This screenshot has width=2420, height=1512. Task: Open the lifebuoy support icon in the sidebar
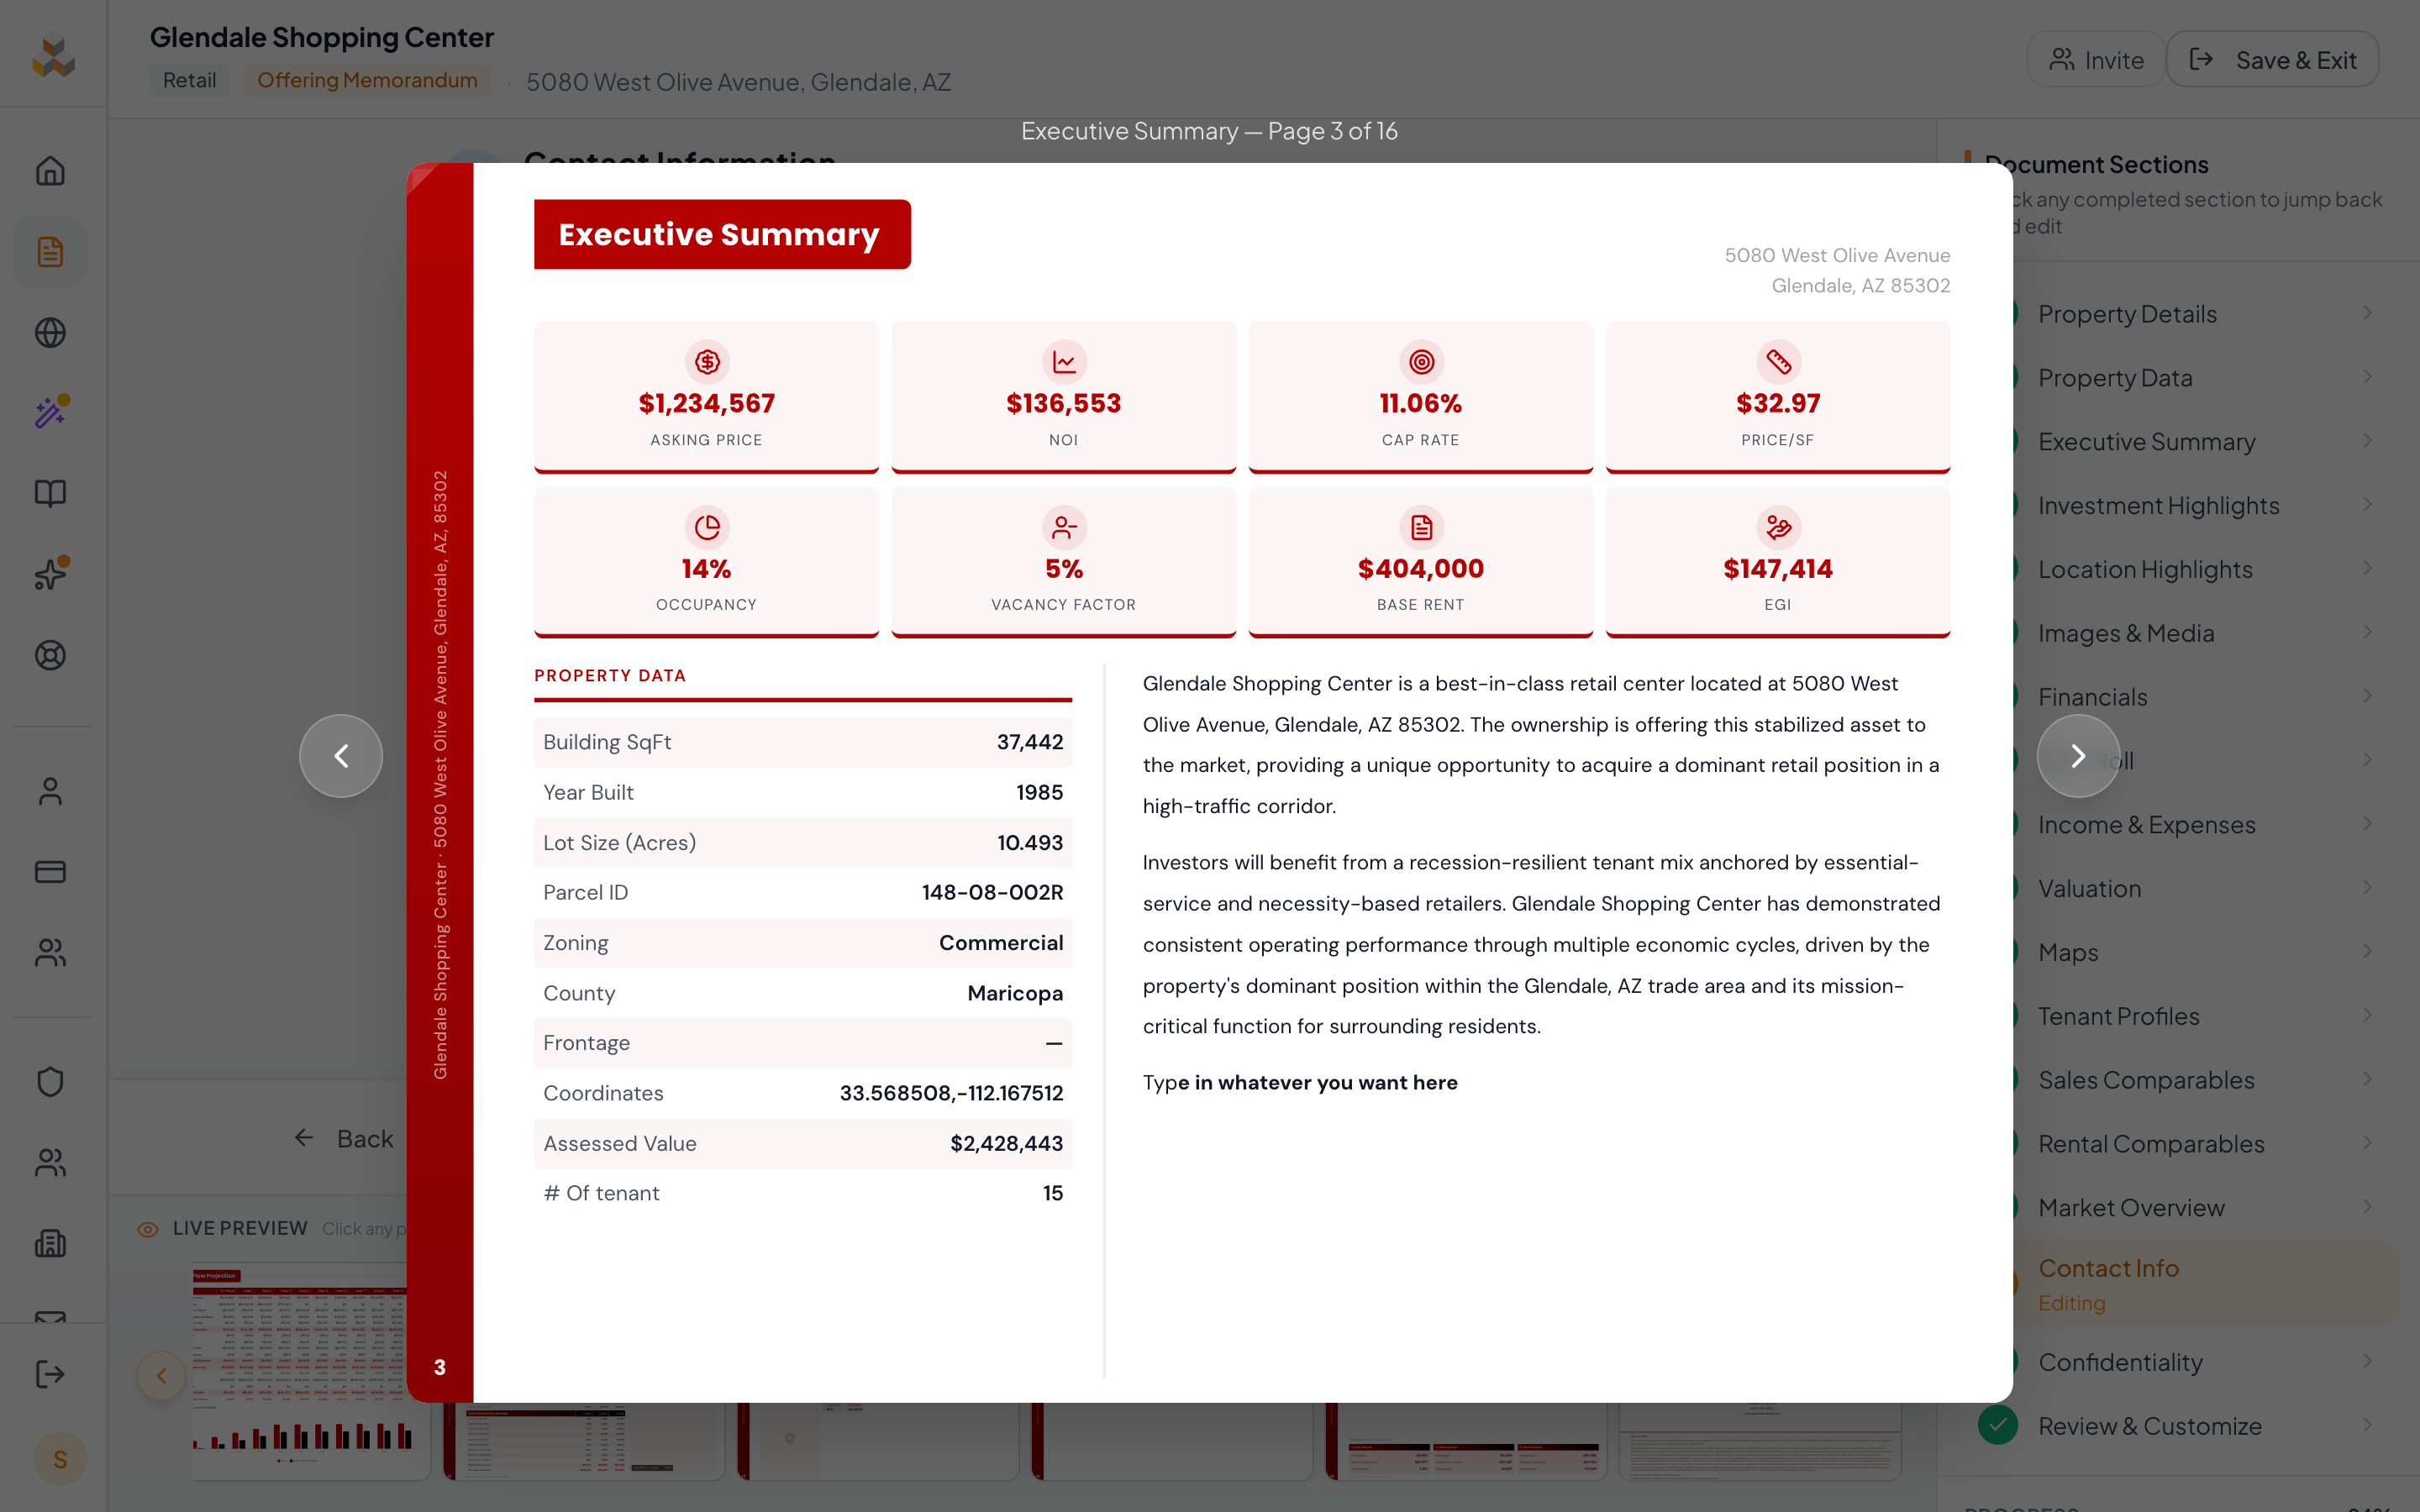[x=50, y=655]
